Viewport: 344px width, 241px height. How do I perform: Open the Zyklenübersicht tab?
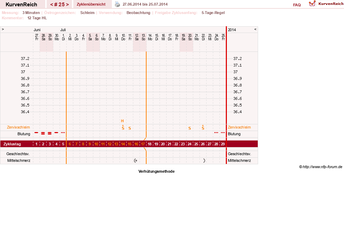coord(91,5)
